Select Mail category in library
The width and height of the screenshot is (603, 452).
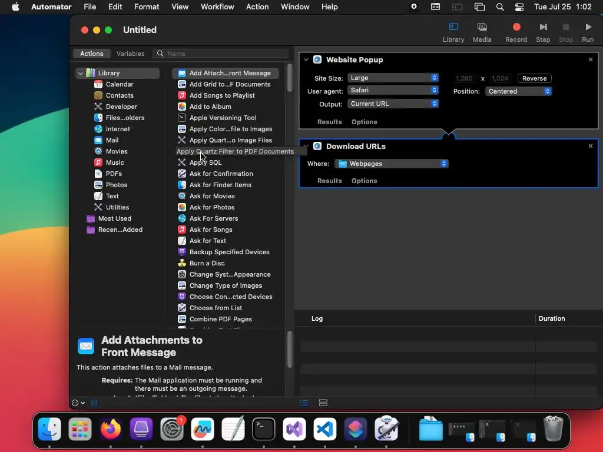coord(111,140)
